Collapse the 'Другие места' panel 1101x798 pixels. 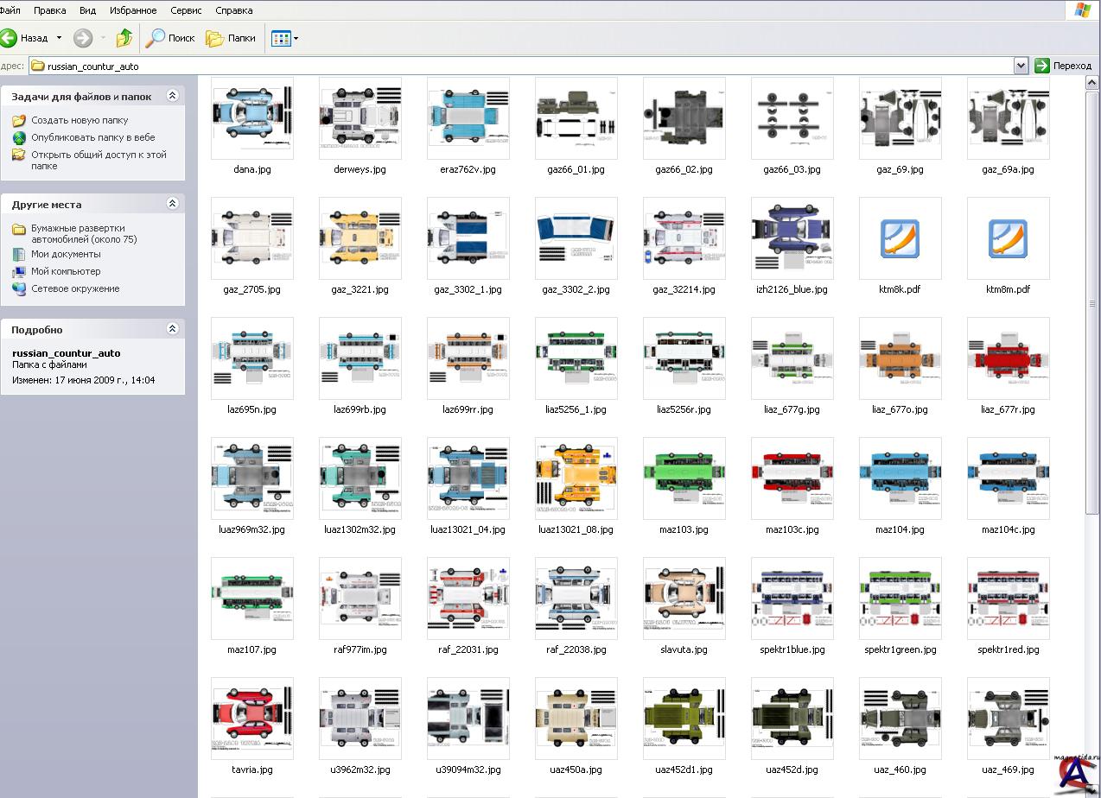pos(172,204)
